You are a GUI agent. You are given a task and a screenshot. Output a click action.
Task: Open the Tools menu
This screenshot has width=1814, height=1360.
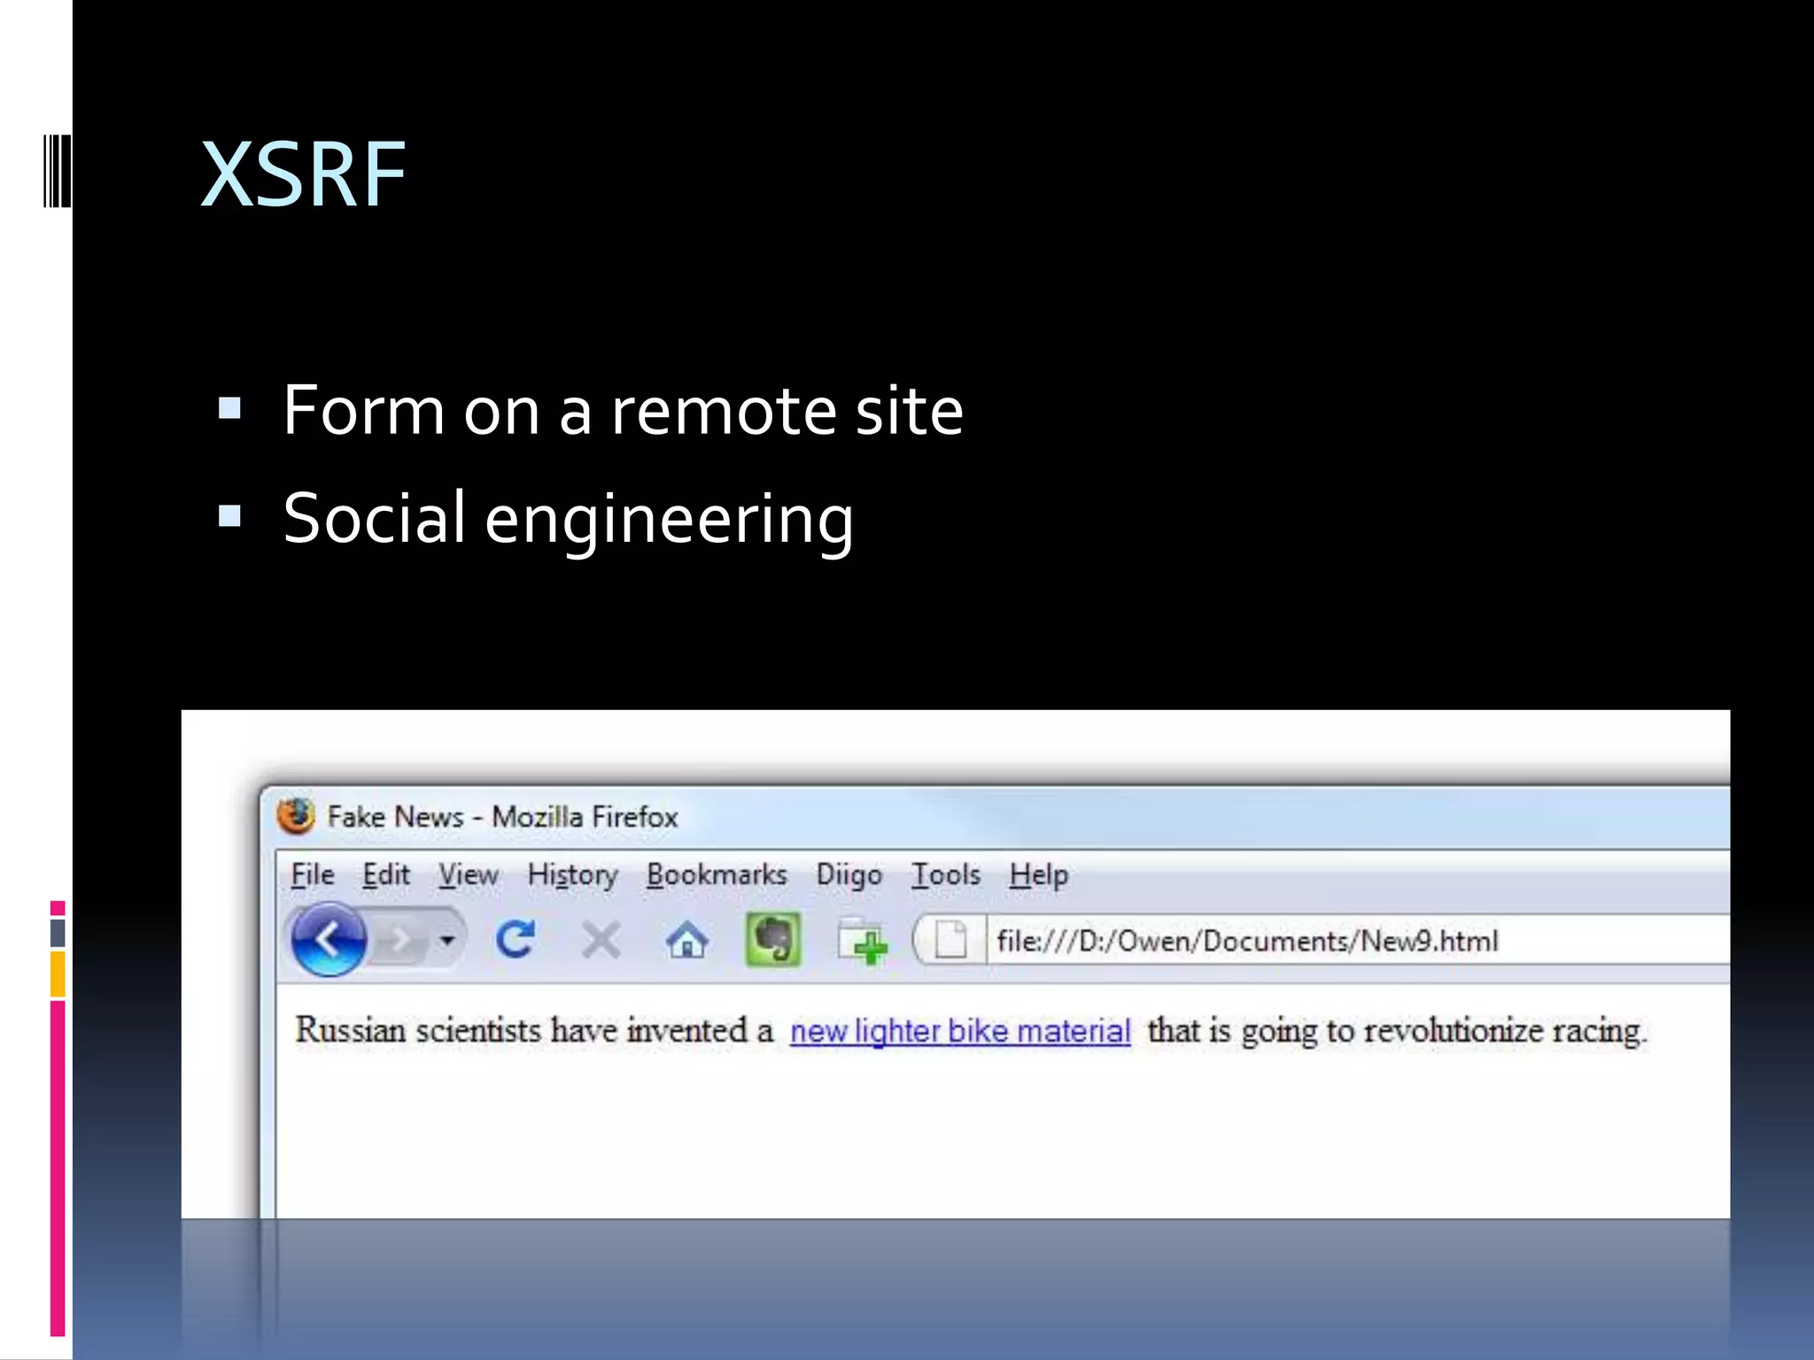[x=946, y=875]
